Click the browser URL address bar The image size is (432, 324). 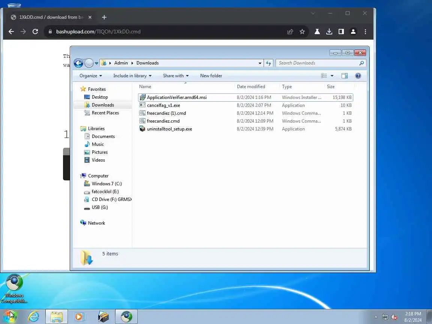point(165,31)
